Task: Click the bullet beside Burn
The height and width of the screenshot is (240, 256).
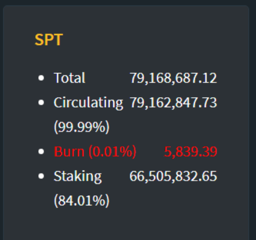Action: 41,151
